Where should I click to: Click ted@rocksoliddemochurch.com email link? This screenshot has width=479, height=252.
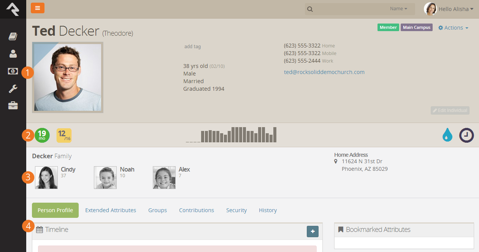click(x=324, y=72)
